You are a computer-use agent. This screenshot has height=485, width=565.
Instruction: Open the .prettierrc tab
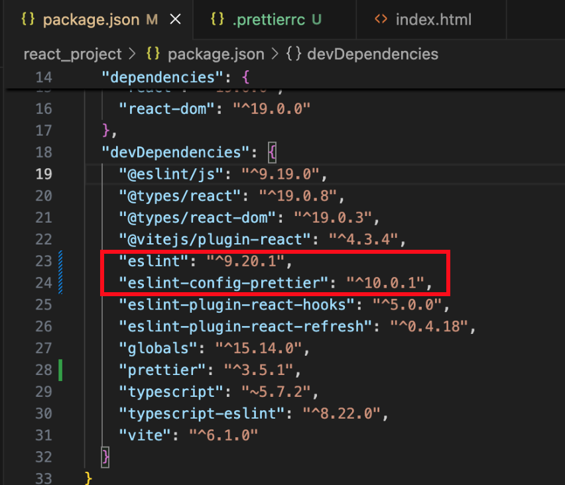point(275,19)
